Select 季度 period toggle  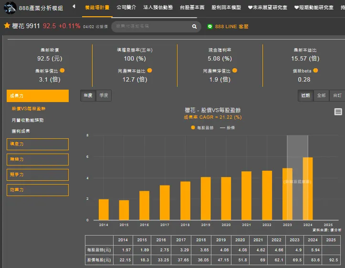coord(104,95)
